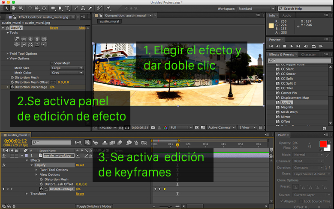This screenshot has width=334, height=209.
Task: Choose the Liquify Reconstruction tool
Action: pyautogui.click(x=44, y=44)
